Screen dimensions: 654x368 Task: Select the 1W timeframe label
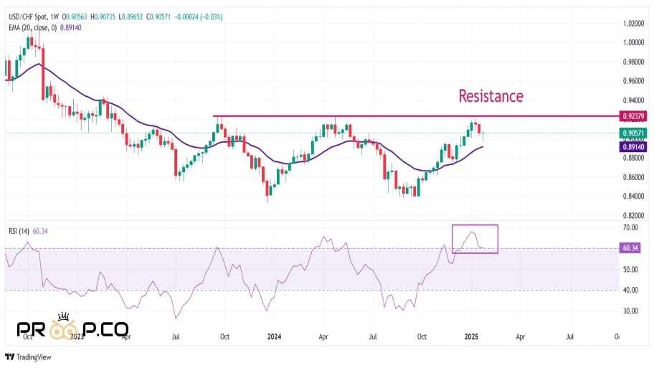point(54,17)
